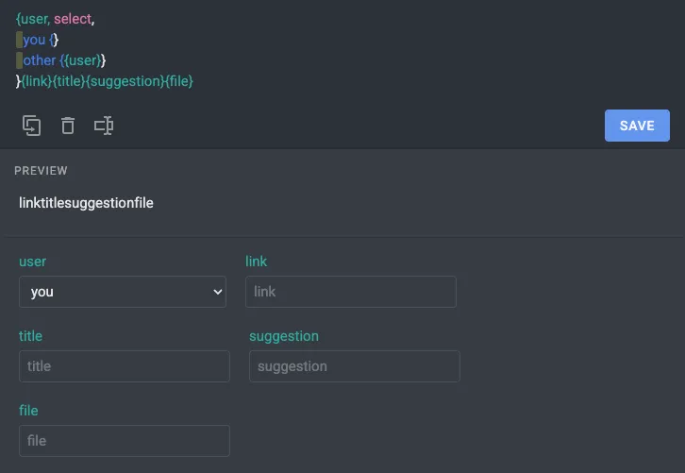Click the 'title' field label
Screen dimensions: 685x473
pos(30,336)
